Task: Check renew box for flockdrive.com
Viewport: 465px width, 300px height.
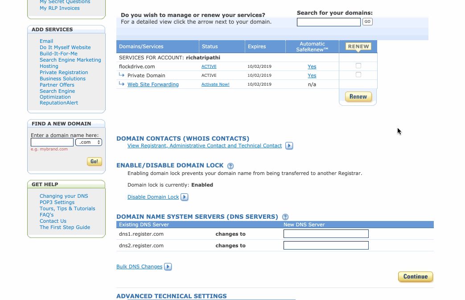Action: [x=358, y=66]
